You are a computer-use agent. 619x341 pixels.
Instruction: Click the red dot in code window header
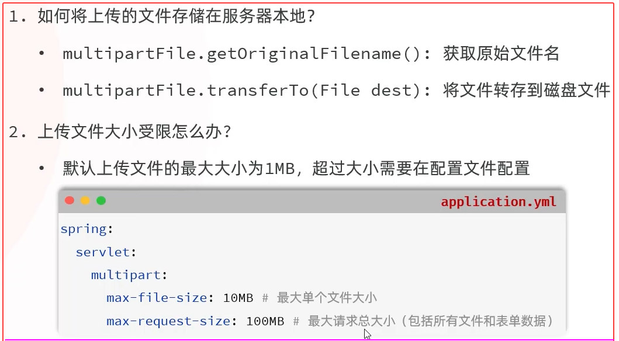tap(70, 201)
